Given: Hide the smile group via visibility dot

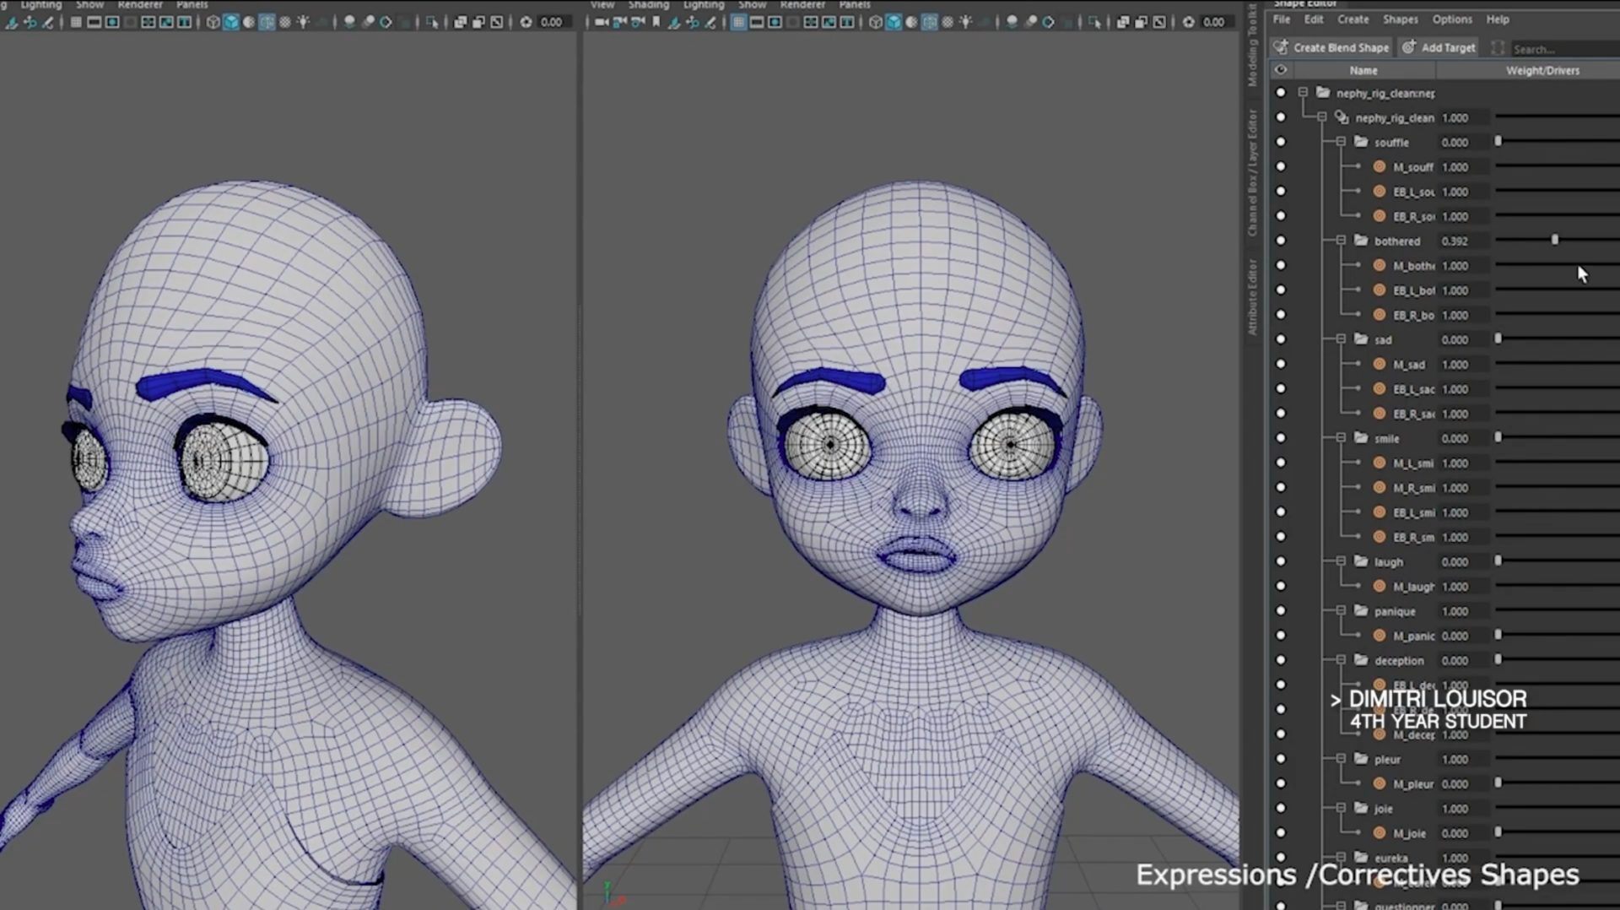Looking at the screenshot, I should coord(1281,438).
